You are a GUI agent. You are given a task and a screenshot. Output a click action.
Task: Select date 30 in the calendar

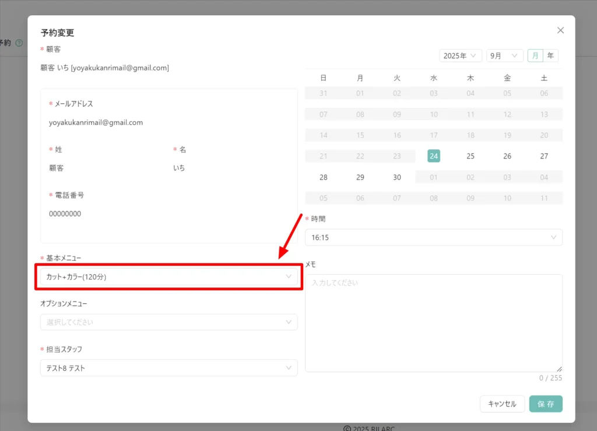397,177
